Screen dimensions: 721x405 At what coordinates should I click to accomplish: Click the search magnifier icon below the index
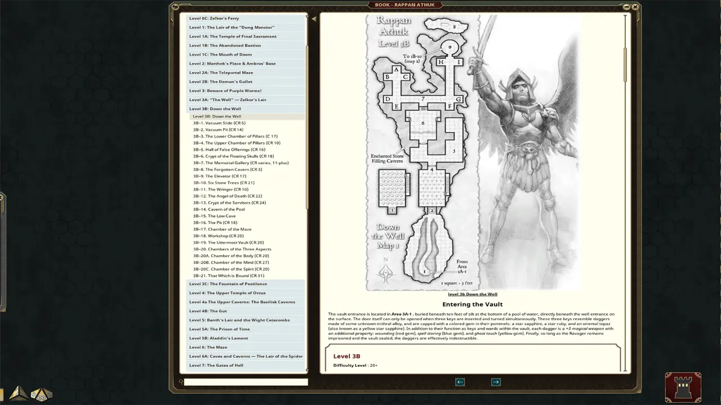(x=181, y=382)
